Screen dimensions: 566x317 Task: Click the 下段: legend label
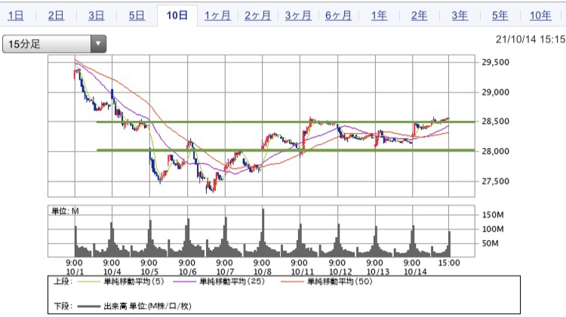tap(63, 306)
